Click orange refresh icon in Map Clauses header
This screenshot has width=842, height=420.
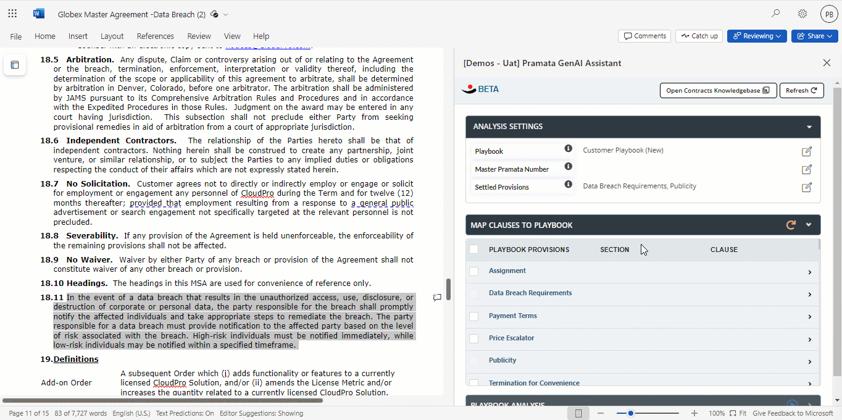[791, 225]
